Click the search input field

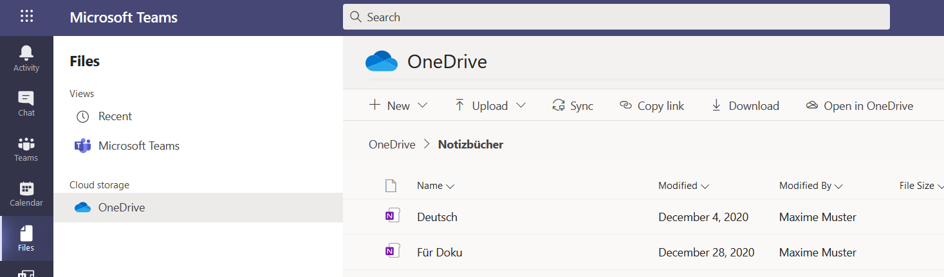coord(616,17)
